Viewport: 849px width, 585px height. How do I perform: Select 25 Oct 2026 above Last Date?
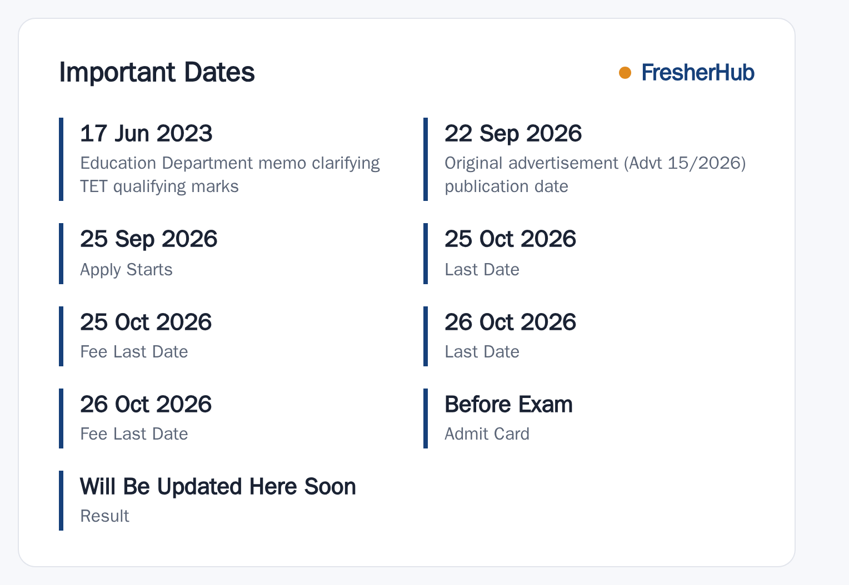coord(510,239)
